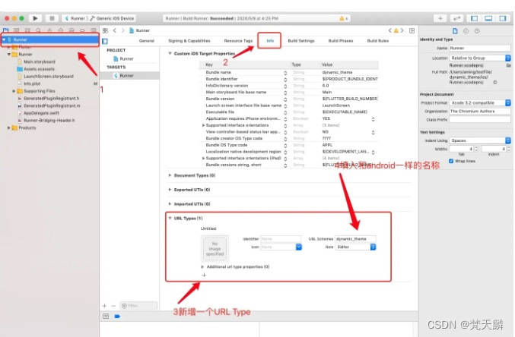Open the Debug navigator icon
This screenshot has width=515, height=337.
point(72,30)
